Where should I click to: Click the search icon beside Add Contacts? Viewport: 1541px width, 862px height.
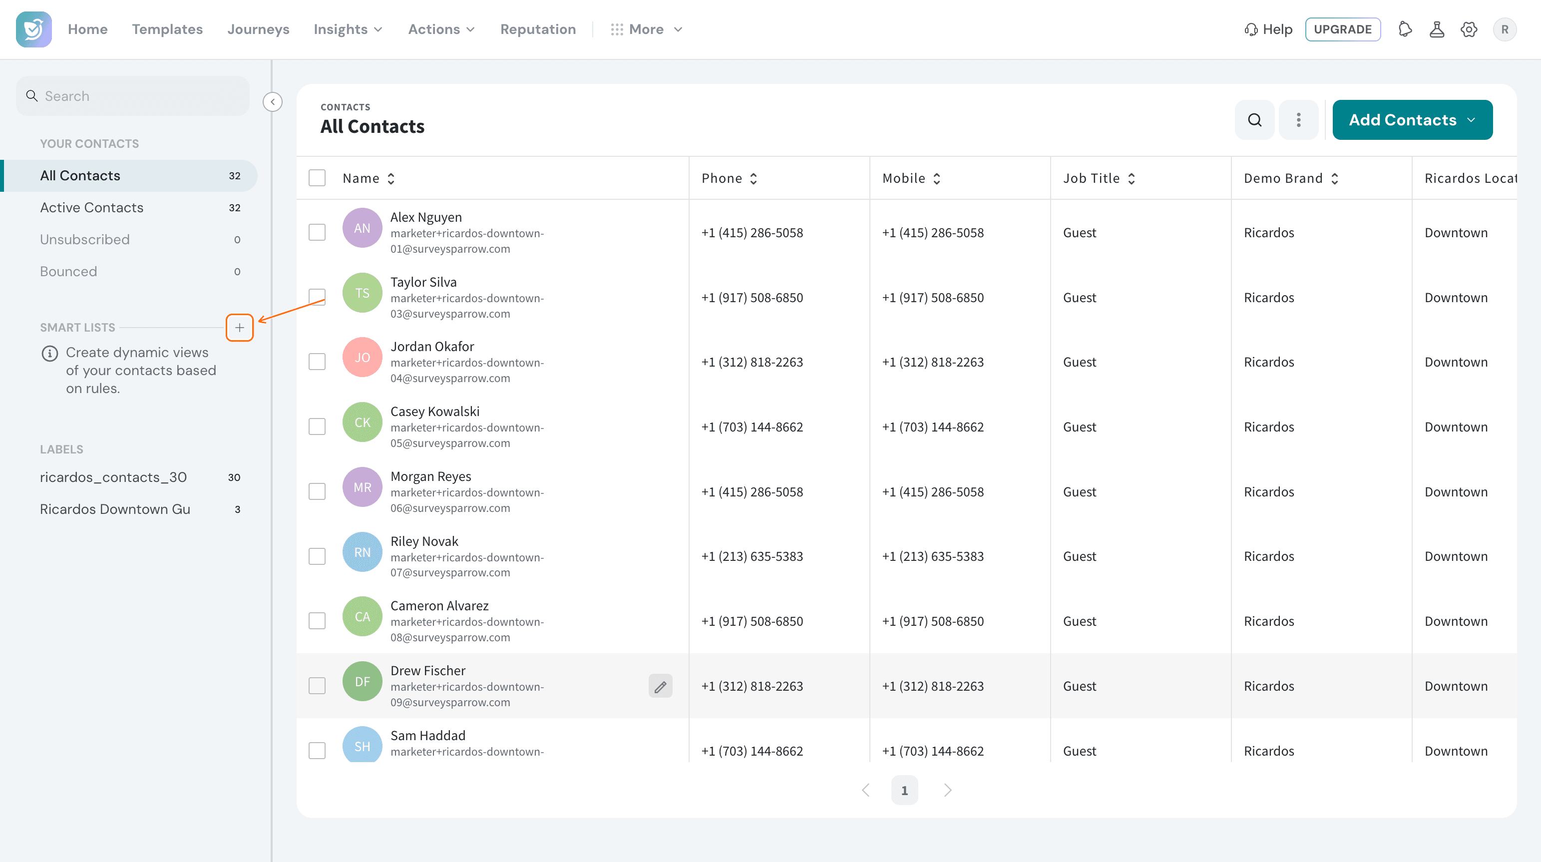tap(1255, 120)
